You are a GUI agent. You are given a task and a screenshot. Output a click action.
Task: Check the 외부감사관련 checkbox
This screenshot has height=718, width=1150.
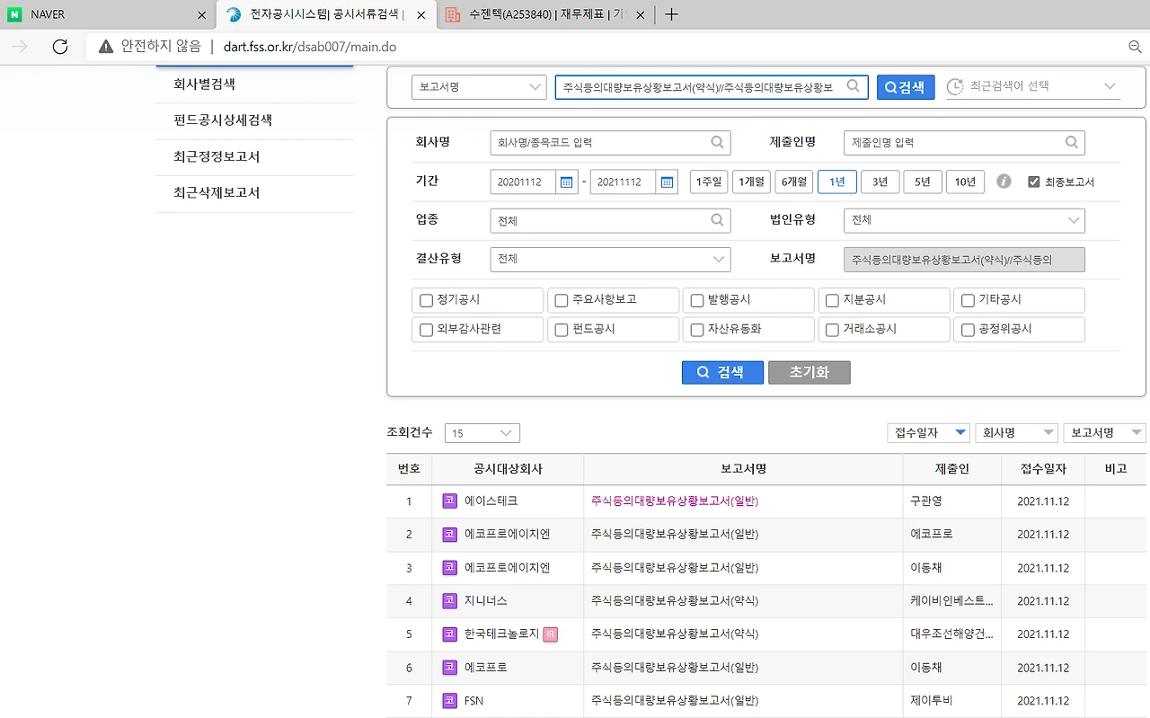(x=427, y=330)
